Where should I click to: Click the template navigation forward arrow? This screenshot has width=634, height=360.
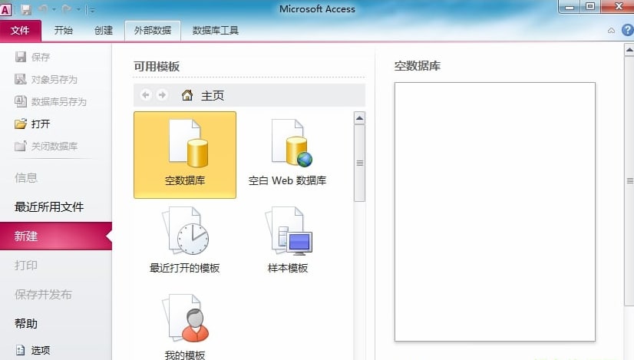coord(162,95)
